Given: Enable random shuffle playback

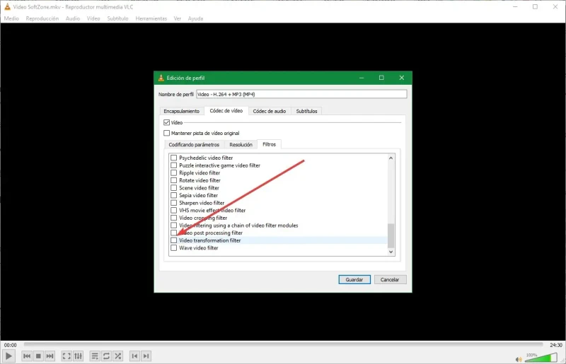Looking at the screenshot, I should (x=117, y=356).
